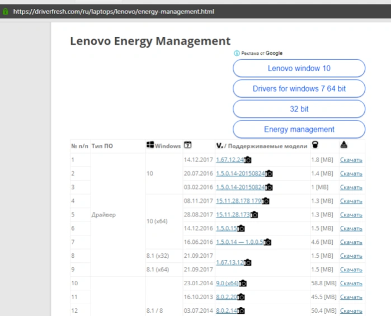Click Скачать for the 4.6 MB file
Viewport: 391px width, 316px height.
351,242
